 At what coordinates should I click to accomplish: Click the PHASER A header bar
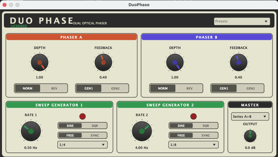72,37
